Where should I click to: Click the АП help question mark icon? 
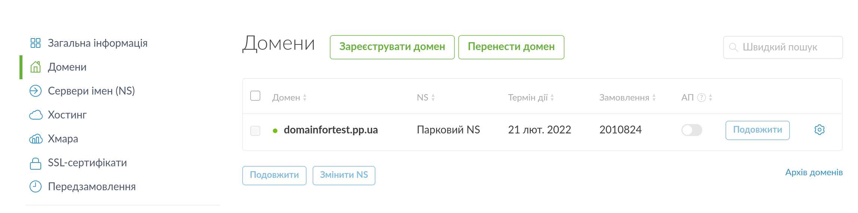pos(702,98)
